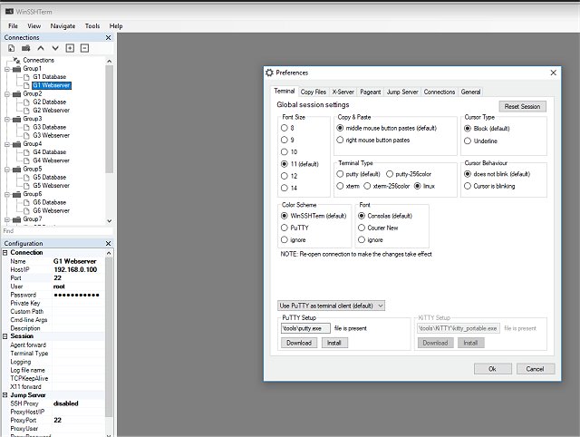Select G3 Webserver in the tree
This screenshot has width=580, height=437.
[51, 135]
